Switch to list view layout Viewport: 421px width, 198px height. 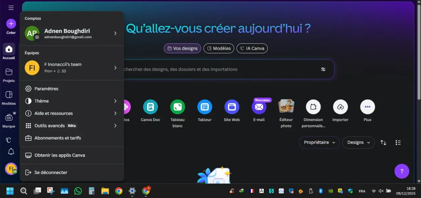[x=398, y=143]
